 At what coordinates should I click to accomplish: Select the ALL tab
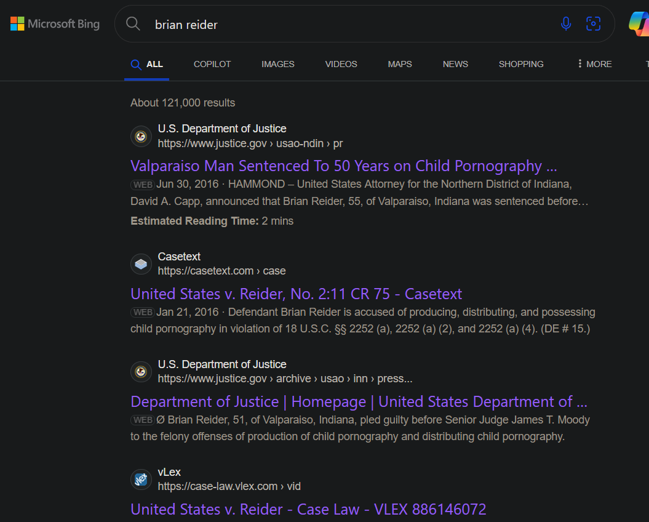[146, 64]
